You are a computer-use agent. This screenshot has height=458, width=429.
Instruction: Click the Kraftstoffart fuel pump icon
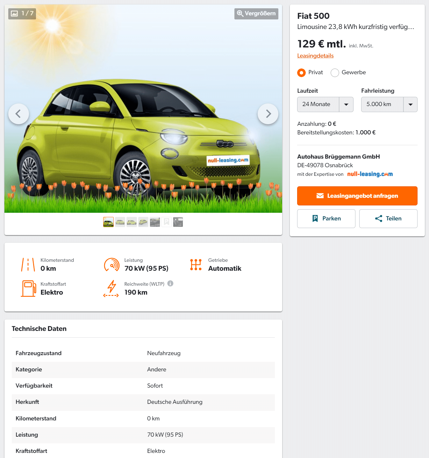pyautogui.click(x=28, y=289)
